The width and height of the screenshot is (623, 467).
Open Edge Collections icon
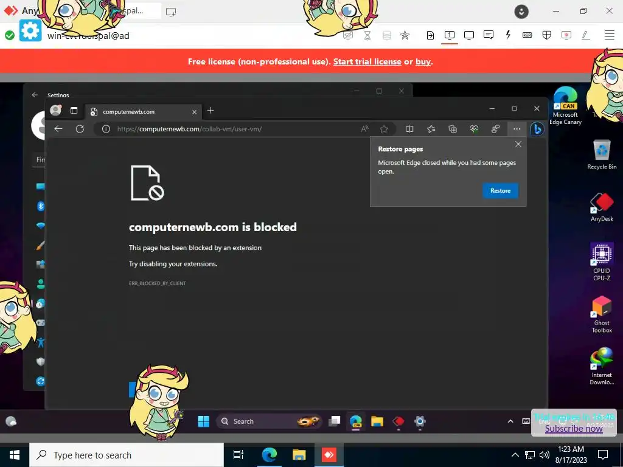tap(453, 129)
